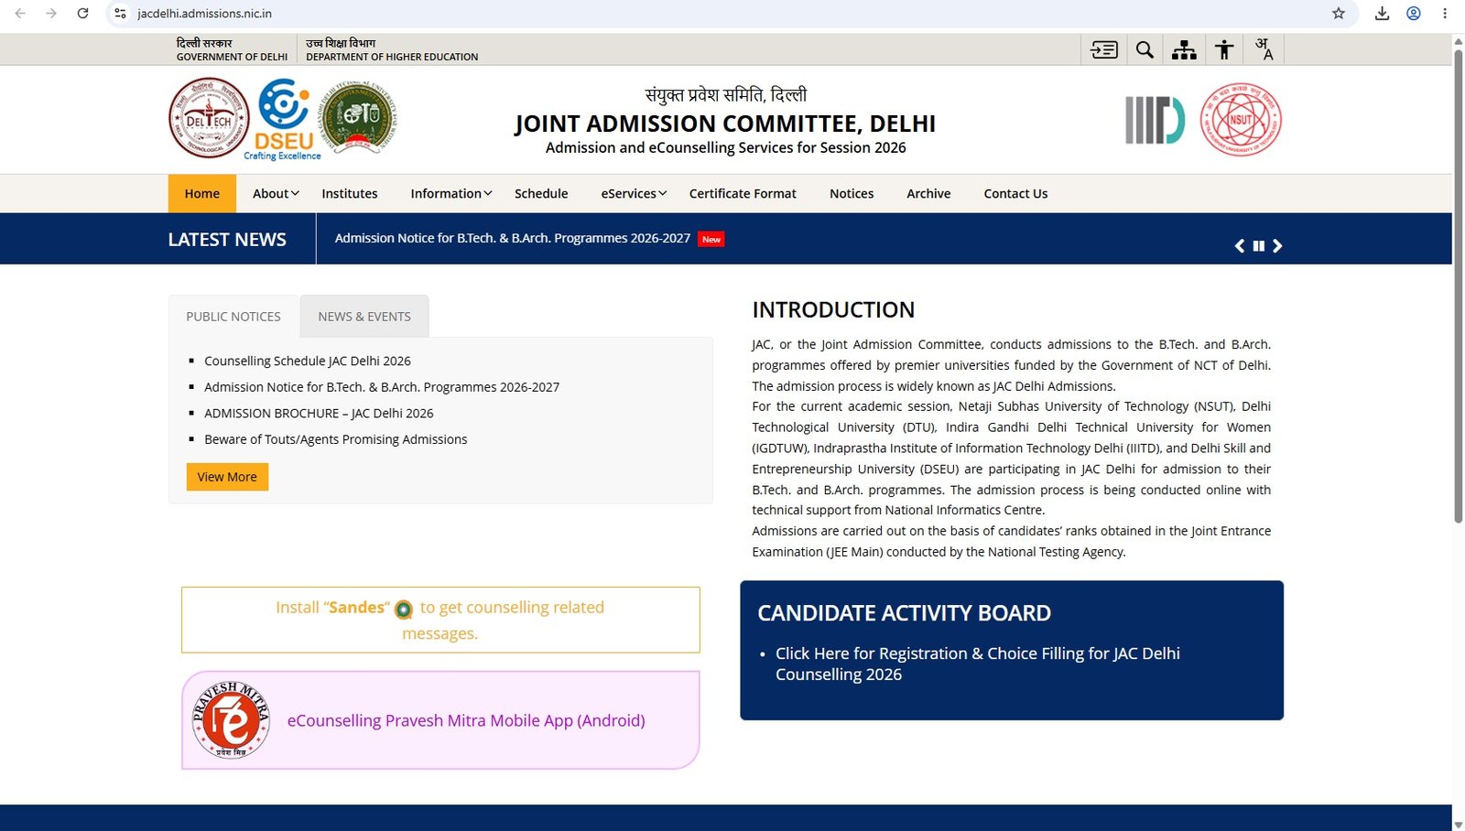Click Install Sandes counselling messages banner

pyautogui.click(x=440, y=620)
